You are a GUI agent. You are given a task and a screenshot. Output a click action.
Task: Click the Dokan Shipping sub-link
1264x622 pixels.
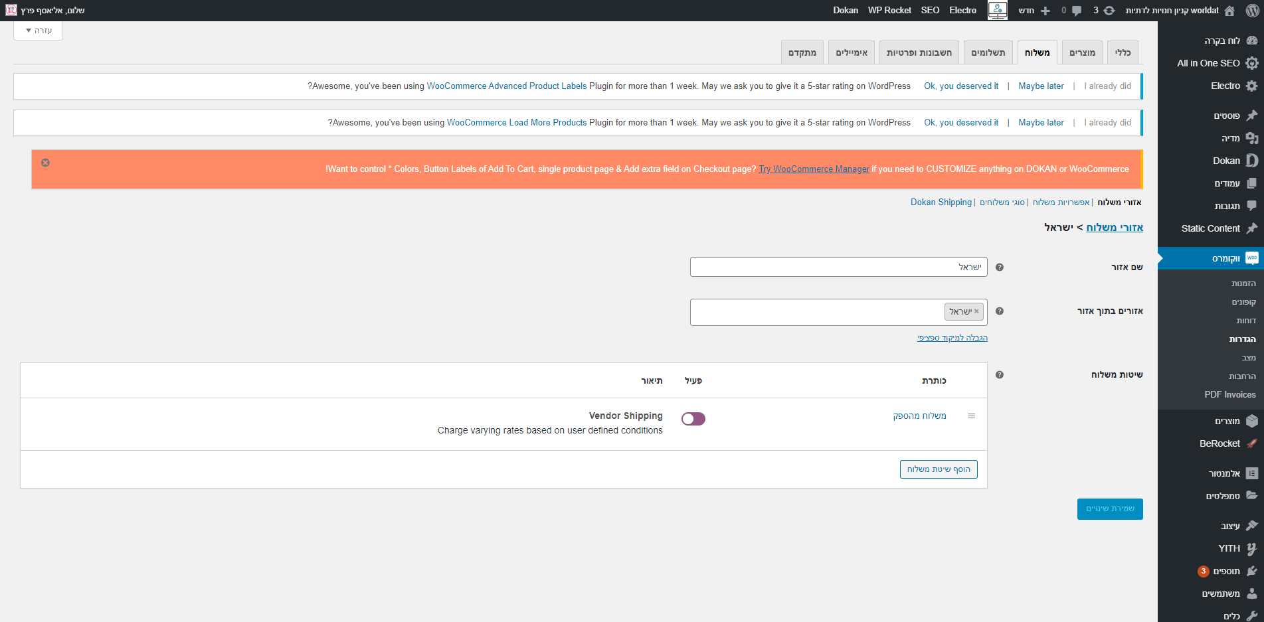(x=941, y=202)
